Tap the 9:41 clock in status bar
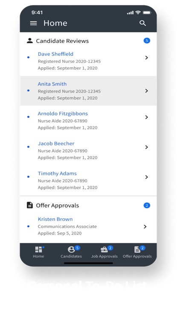This screenshot has width=180, height=321. [x=37, y=12]
